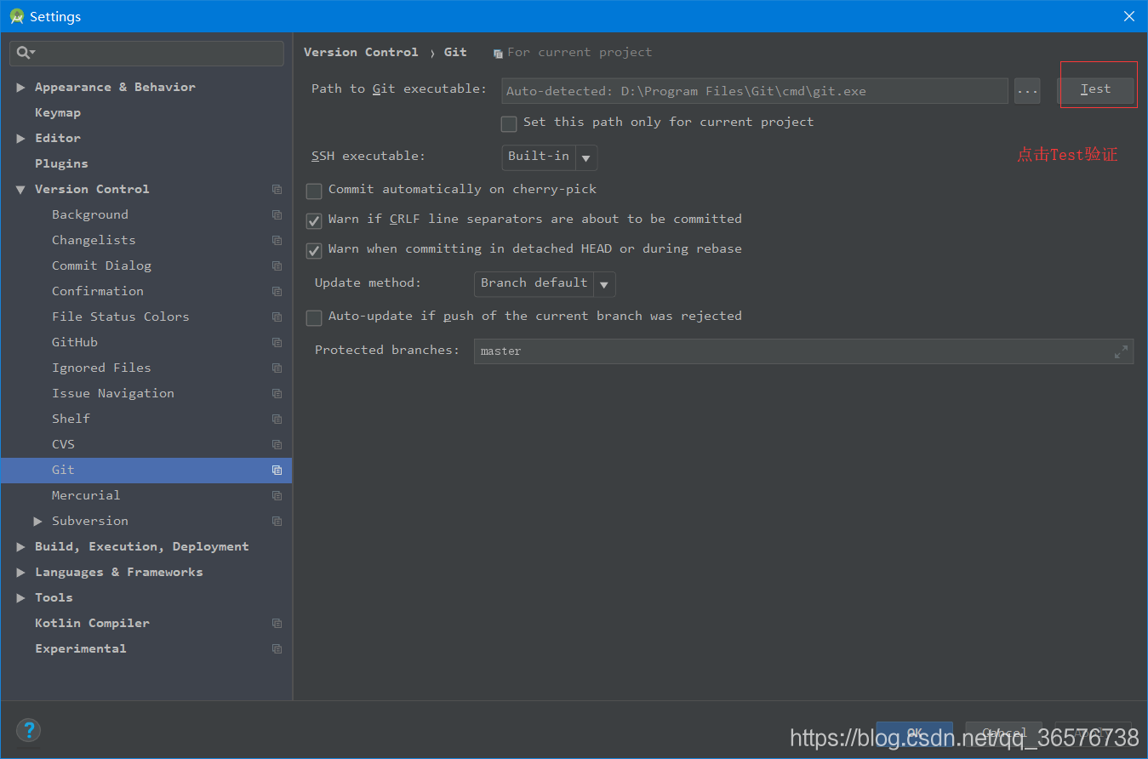The width and height of the screenshot is (1148, 759).
Task: Expand the Protected branches field editor icon
Action: 1121,351
